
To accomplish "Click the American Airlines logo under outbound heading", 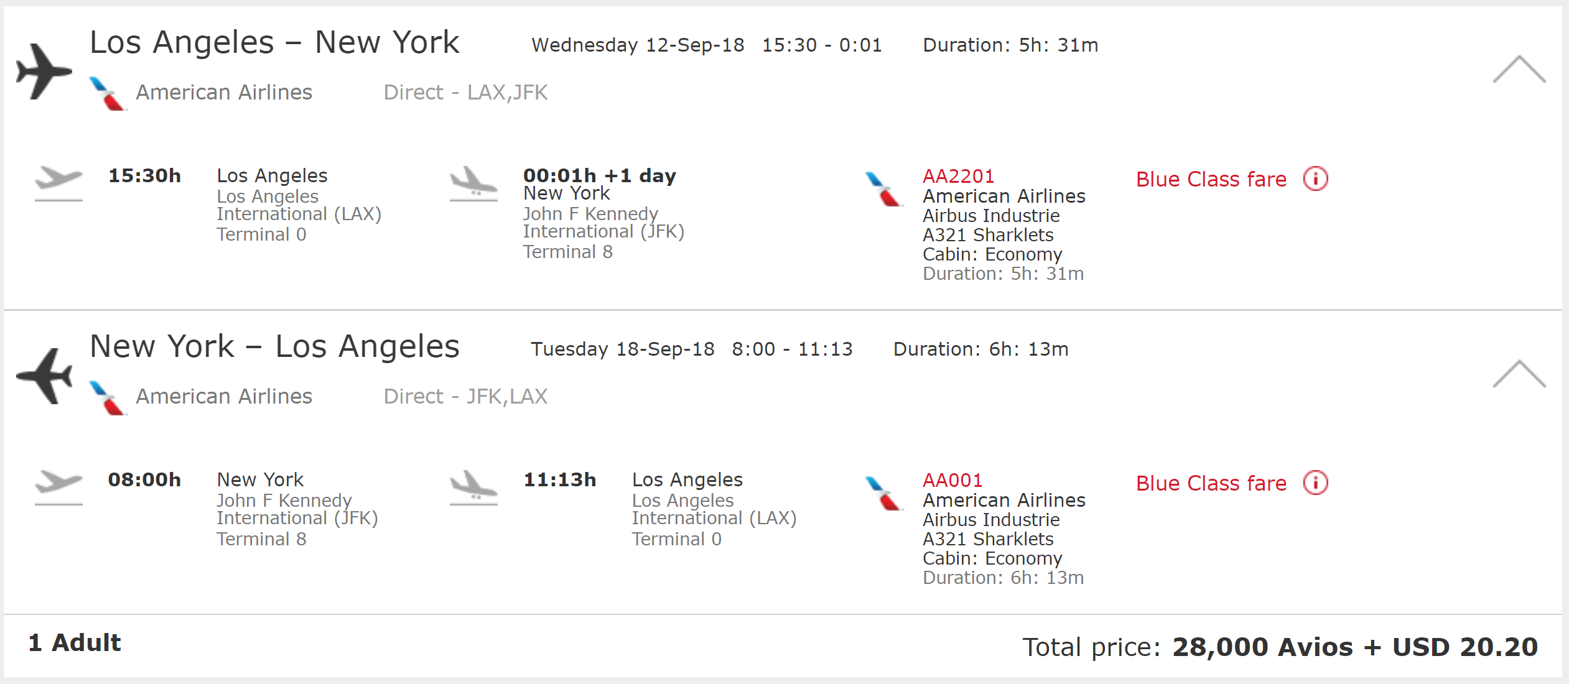I will [x=108, y=93].
